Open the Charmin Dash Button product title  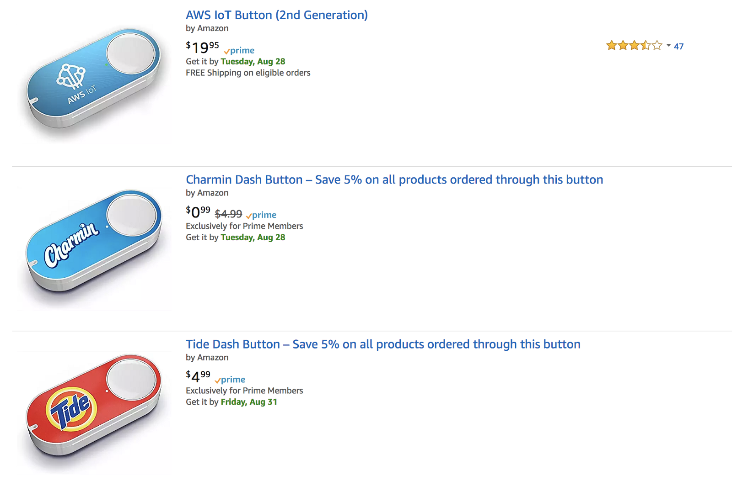[x=394, y=180]
